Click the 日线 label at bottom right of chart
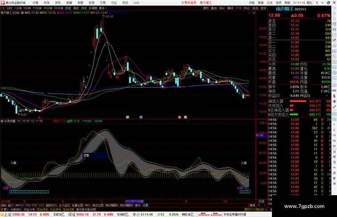Image resolution: width=337 pixels, height=217 pixels. pyautogui.click(x=262, y=201)
